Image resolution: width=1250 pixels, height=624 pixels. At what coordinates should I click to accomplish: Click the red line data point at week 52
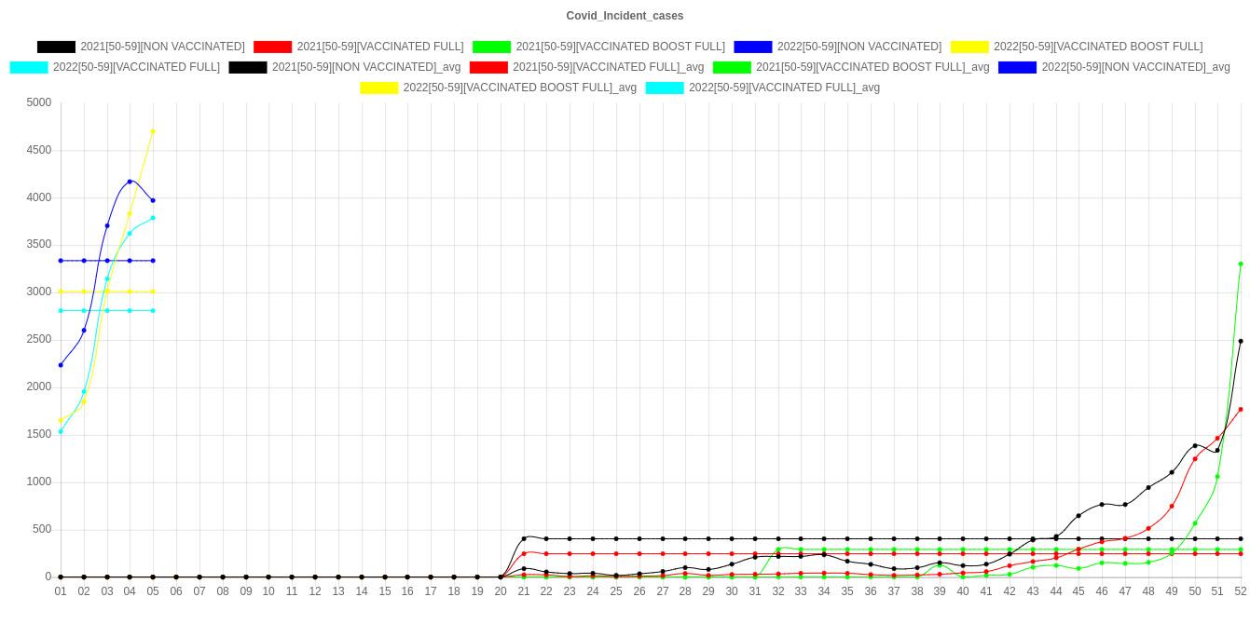click(1240, 409)
